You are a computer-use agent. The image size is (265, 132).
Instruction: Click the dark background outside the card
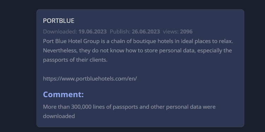click(17, 67)
